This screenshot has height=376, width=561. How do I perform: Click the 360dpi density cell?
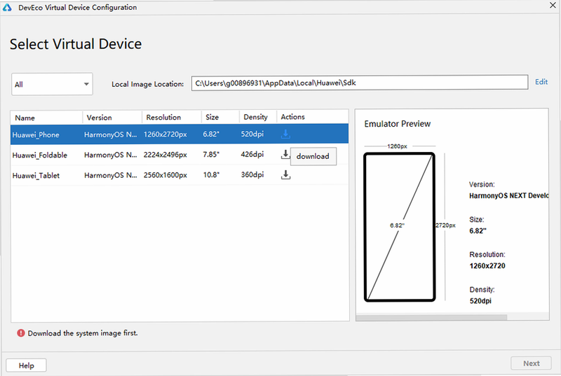point(252,174)
